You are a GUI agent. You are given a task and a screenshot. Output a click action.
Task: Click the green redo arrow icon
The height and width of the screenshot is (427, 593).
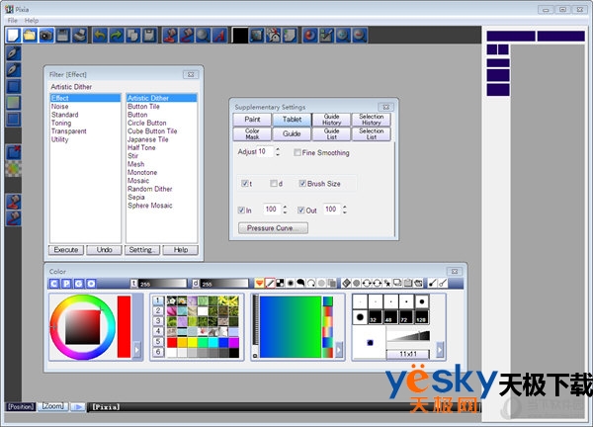coord(117,35)
